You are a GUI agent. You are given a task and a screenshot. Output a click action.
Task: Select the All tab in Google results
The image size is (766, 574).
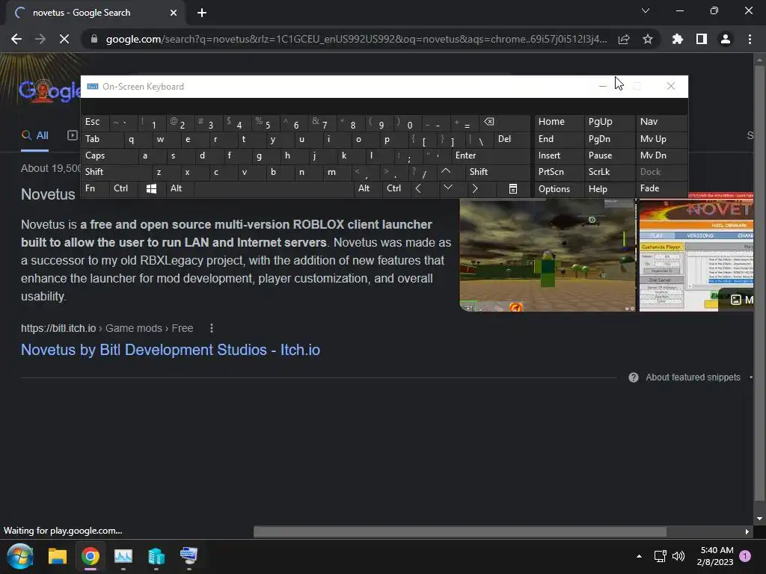(34, 136)
